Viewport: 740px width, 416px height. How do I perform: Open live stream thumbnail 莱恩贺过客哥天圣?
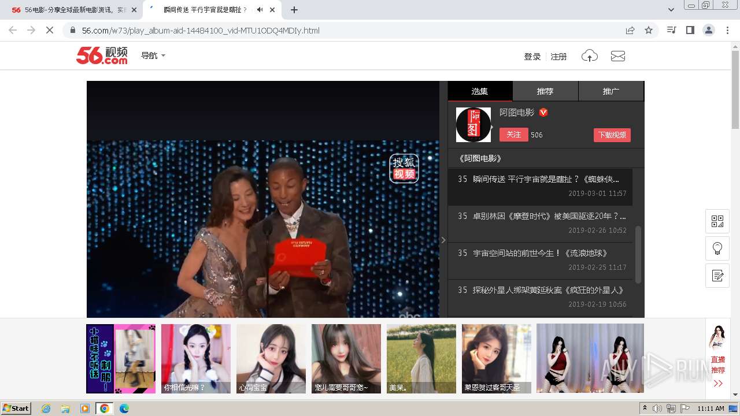497,359
